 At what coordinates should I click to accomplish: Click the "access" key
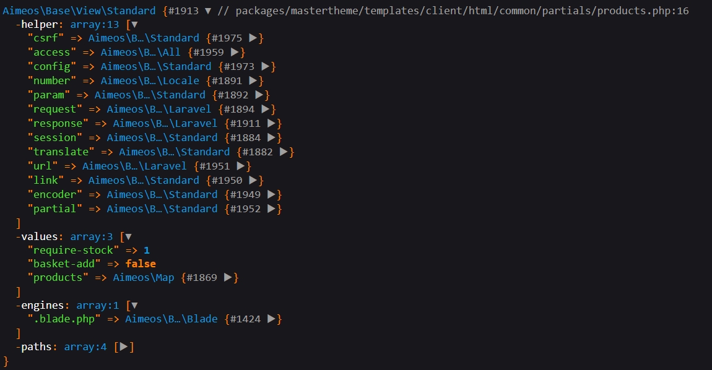52,52
